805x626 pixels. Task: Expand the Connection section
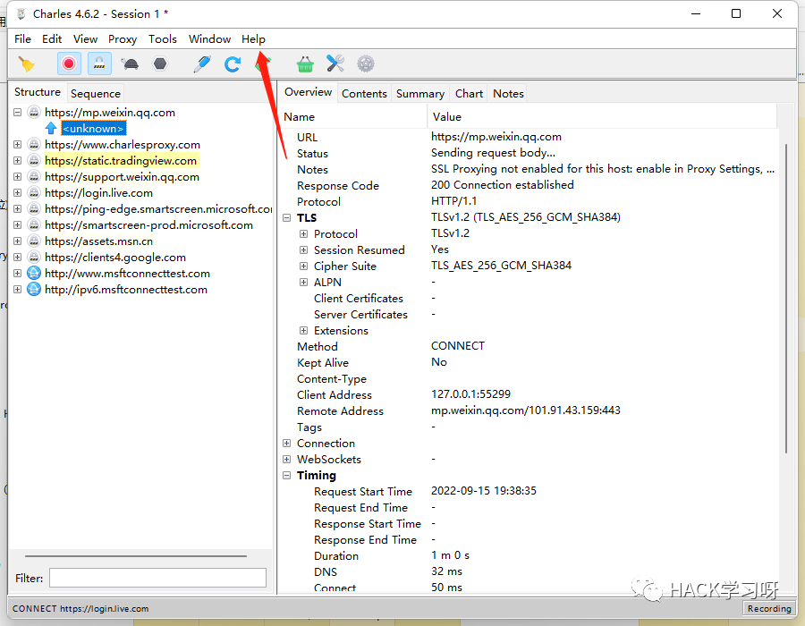pyautogui.click(x=286, y=443)
